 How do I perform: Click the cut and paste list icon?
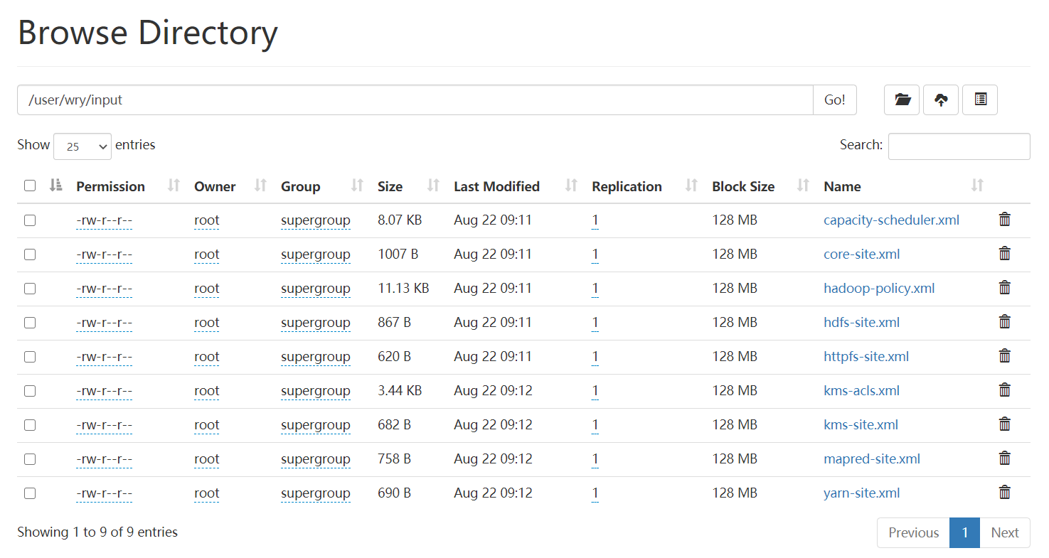tap(980, 100)
